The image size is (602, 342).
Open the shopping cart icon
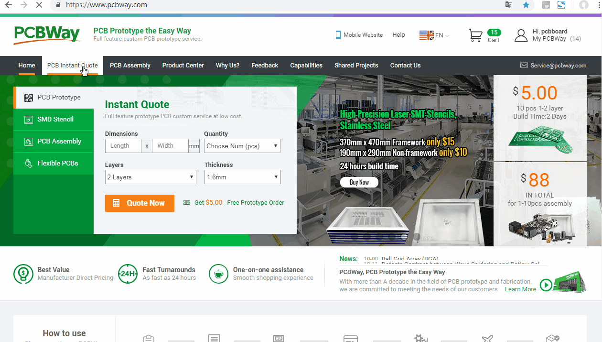click(475, 35)
